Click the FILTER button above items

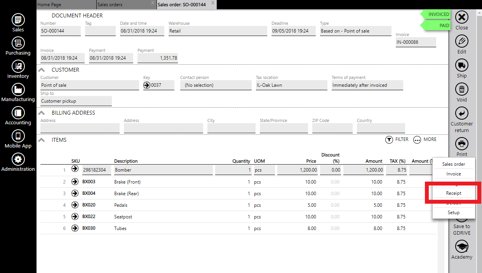[397, 139]
